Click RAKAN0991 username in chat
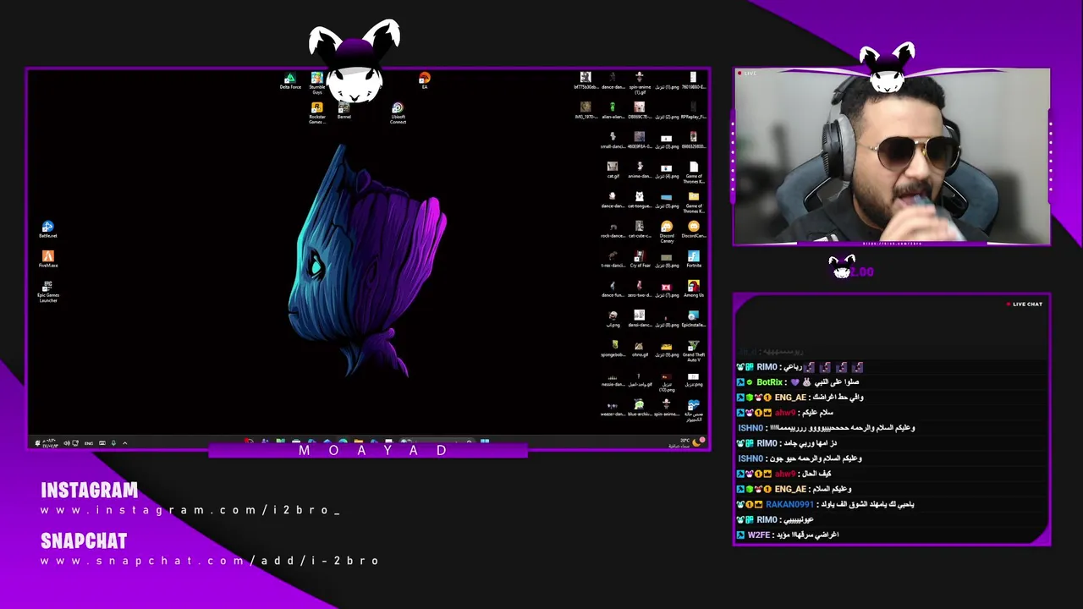This screenshot has width=1083, height=609. point(789,504)
